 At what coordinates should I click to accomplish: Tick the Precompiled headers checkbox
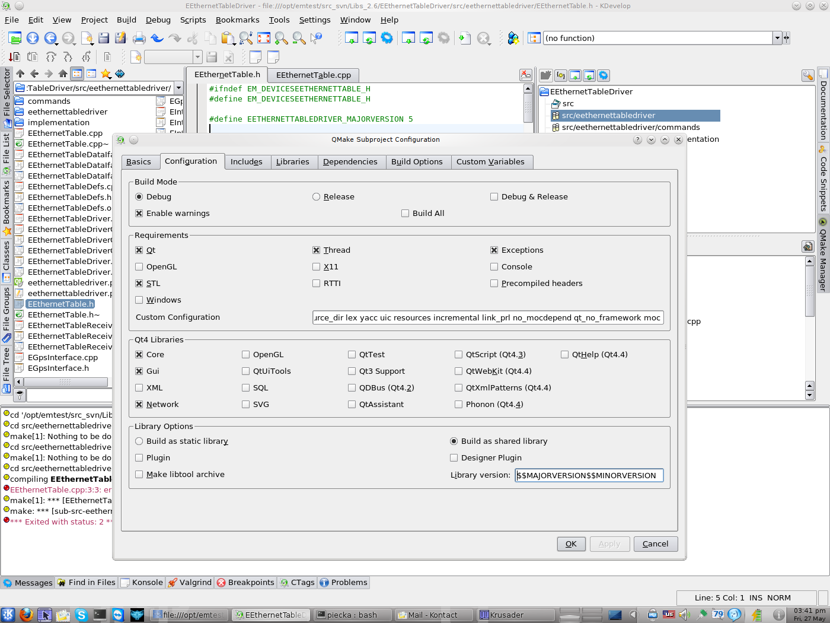click(494, 284)
